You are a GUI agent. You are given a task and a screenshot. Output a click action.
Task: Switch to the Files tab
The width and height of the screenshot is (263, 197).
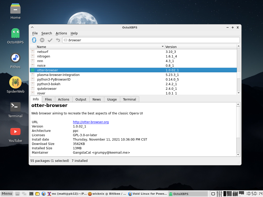click(x=48, y=99)
